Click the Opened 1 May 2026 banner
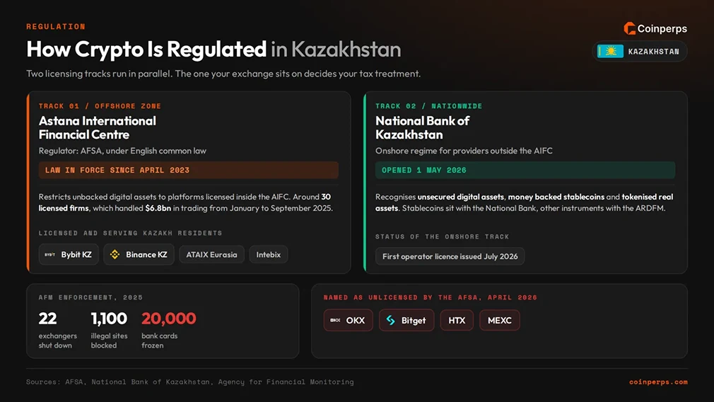 click(x=525, y=170)
